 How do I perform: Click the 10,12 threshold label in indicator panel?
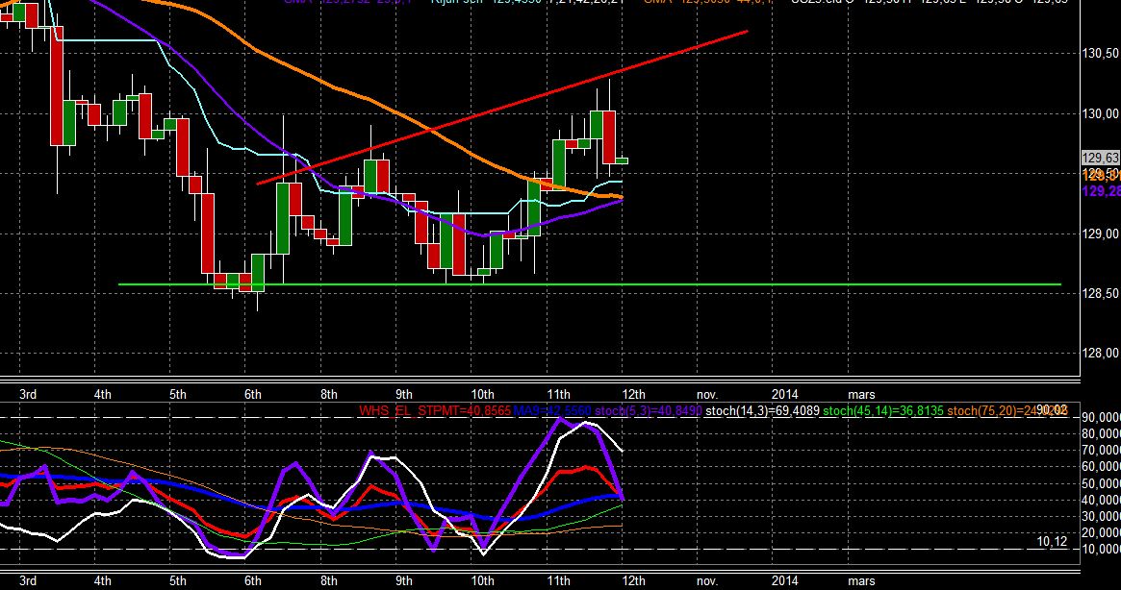tap(1052, 541)
